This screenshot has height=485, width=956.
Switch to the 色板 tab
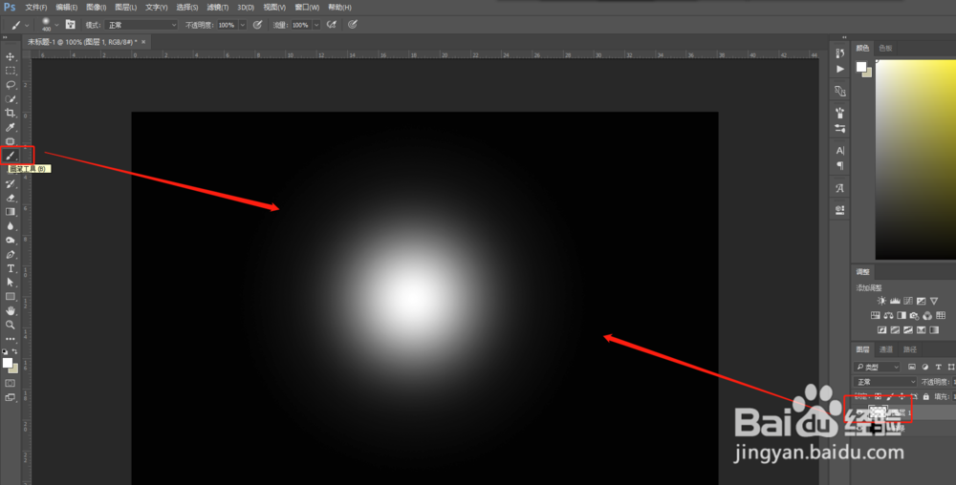click(885, 48)
